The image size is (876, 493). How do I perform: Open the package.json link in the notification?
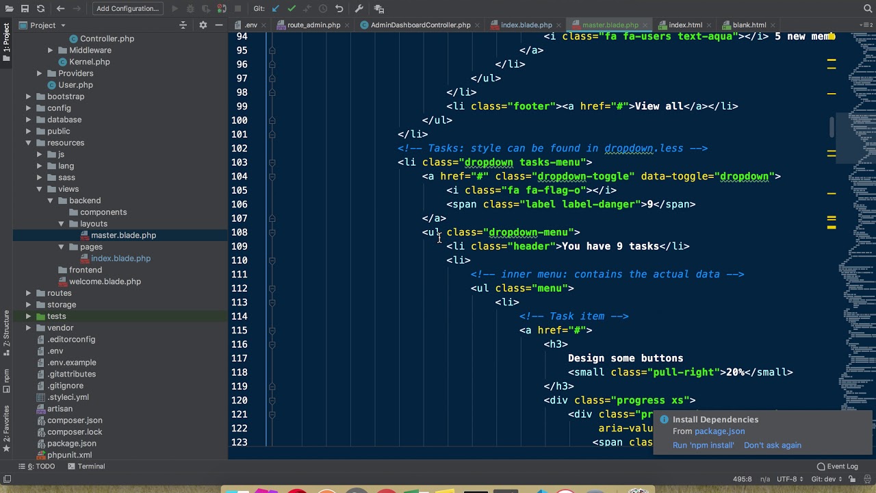pos(719,431)
